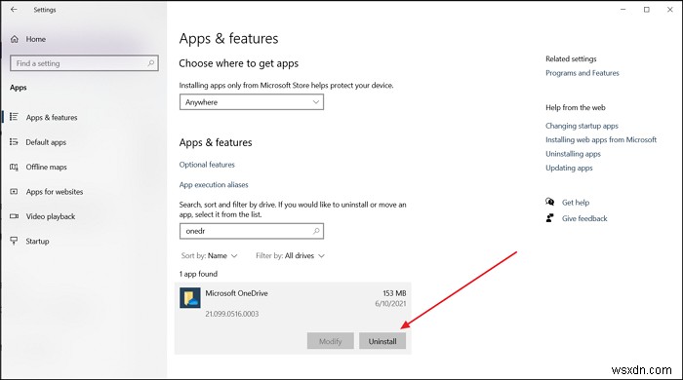Click the Home house icon
This screenshot has width=683, height=380.
tap(15, 39)
